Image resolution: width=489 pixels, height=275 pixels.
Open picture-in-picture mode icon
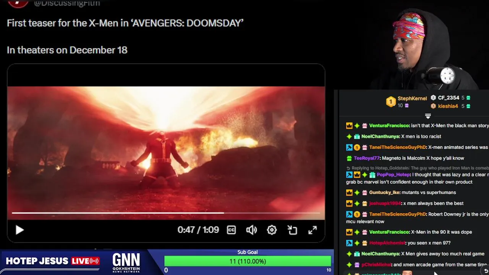point(292,230)
